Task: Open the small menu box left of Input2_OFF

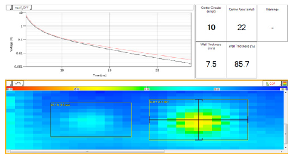Action: click(9, 8)
